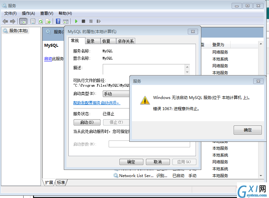The width and height of the screenshot is (269, 198).
Task: Open the 文件(F) menu
Action: click(x=10, y=13)
